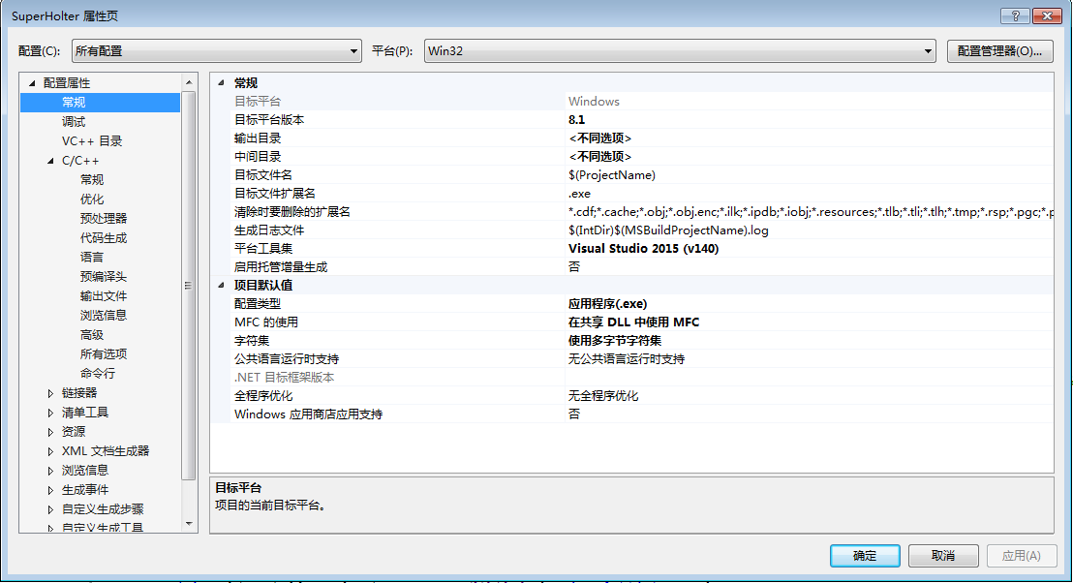Select 优化 under C/C++
The width and height of the screenshot is (1073, 583).
pos(92,199)
